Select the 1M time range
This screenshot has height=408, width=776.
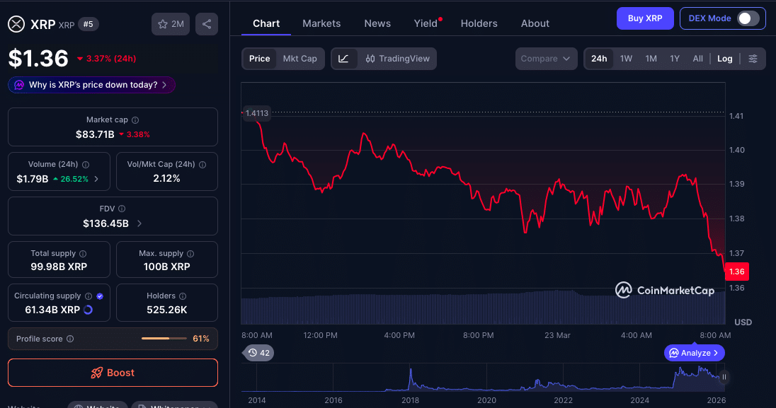point(651,59)
